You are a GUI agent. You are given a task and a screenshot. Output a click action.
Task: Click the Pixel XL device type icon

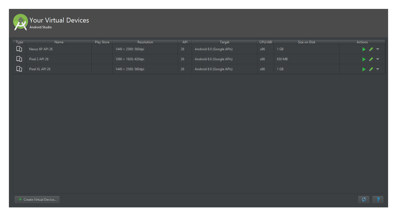click(19, 69)
